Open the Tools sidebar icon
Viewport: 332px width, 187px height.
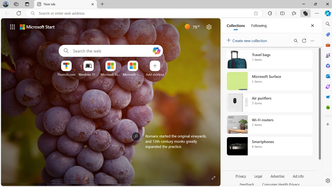coord(328,45)
